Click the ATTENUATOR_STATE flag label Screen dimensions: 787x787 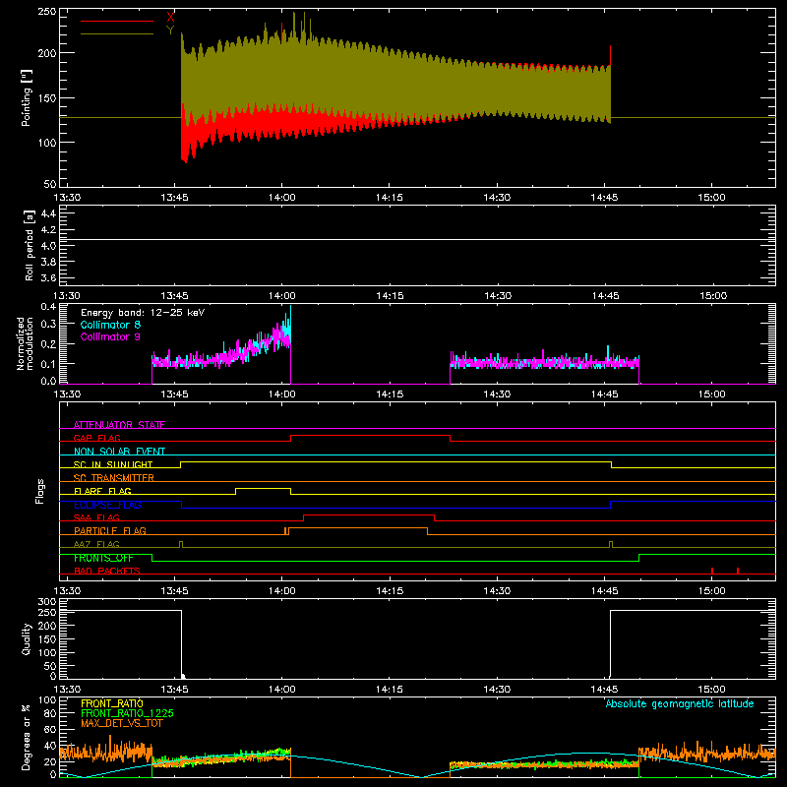(119, 425)
